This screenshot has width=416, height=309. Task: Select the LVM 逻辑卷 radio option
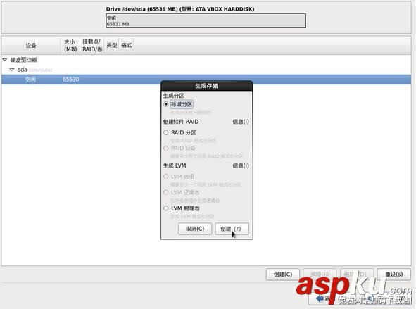click(166, 192)
